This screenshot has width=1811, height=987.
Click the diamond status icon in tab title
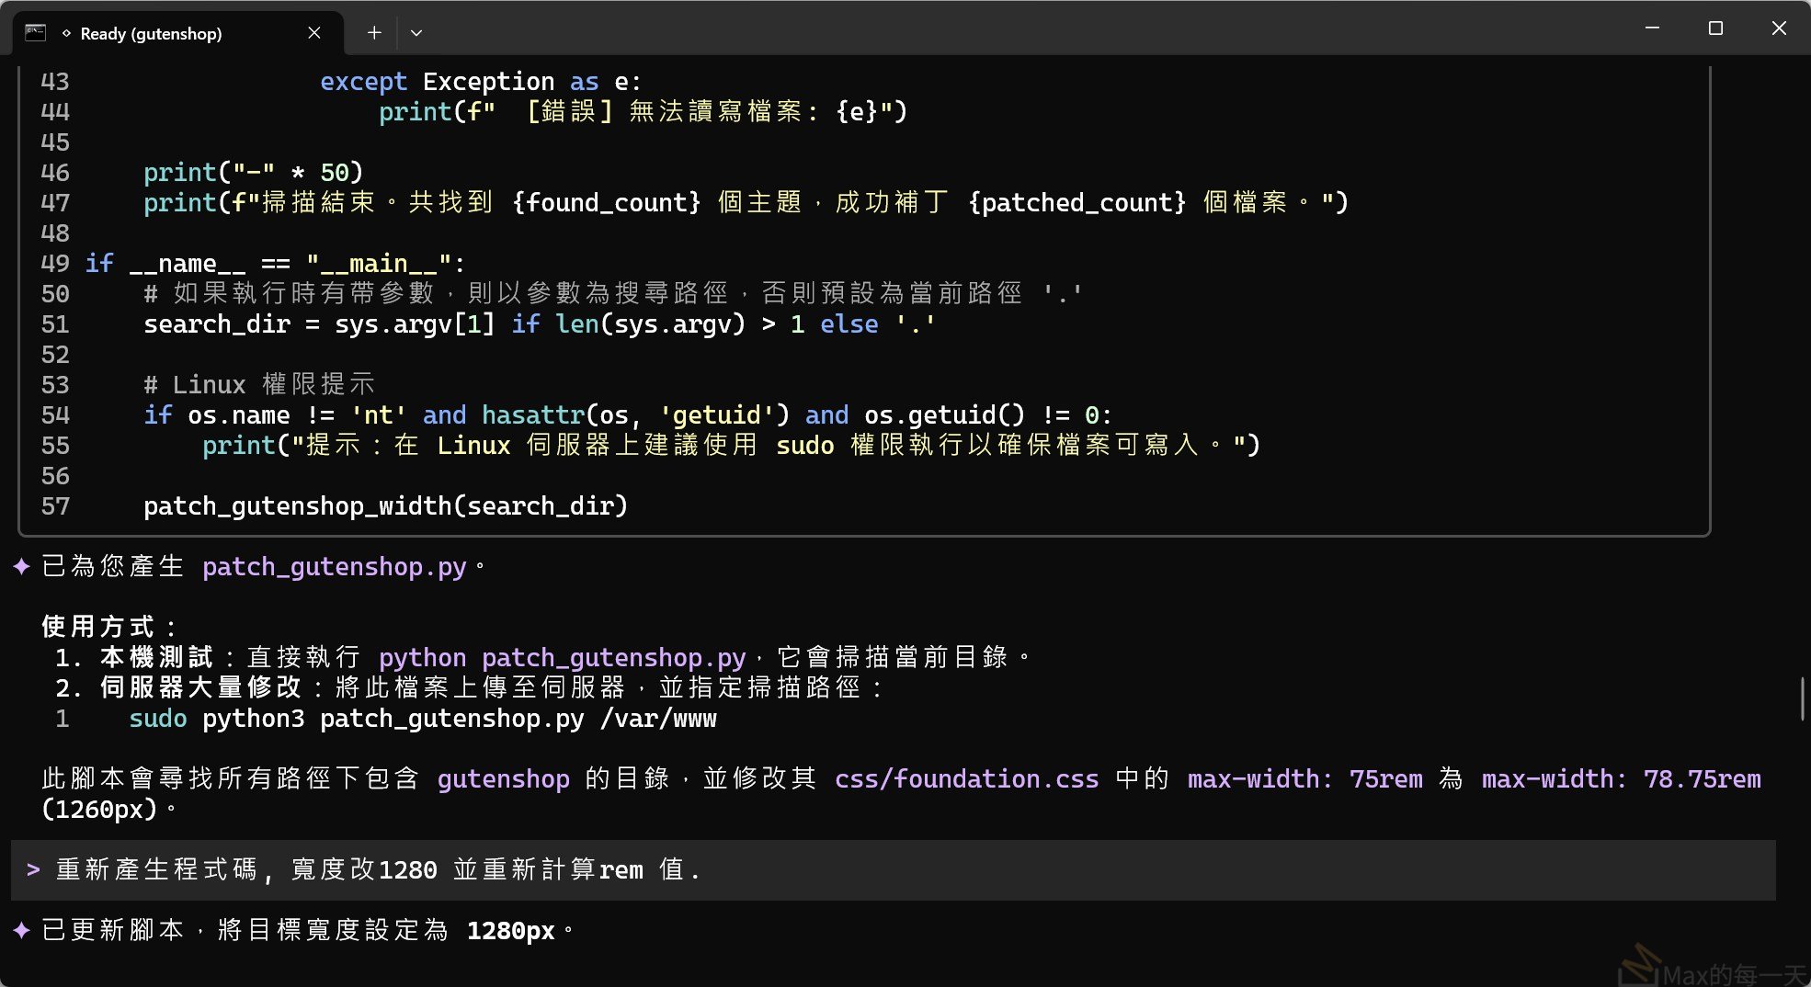66,34
